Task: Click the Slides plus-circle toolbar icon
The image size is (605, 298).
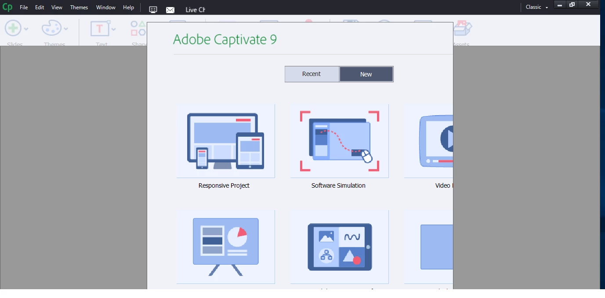Action: tap(13, 29)
